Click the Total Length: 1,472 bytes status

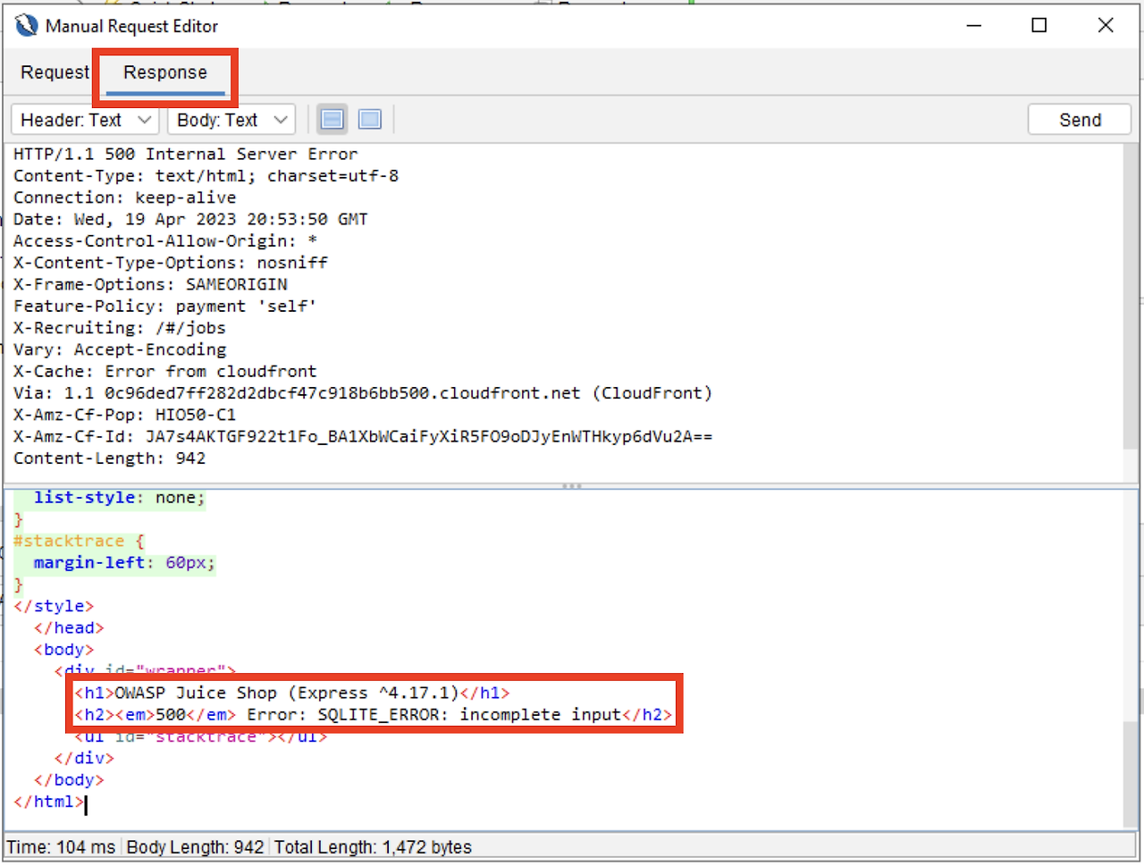373,847
